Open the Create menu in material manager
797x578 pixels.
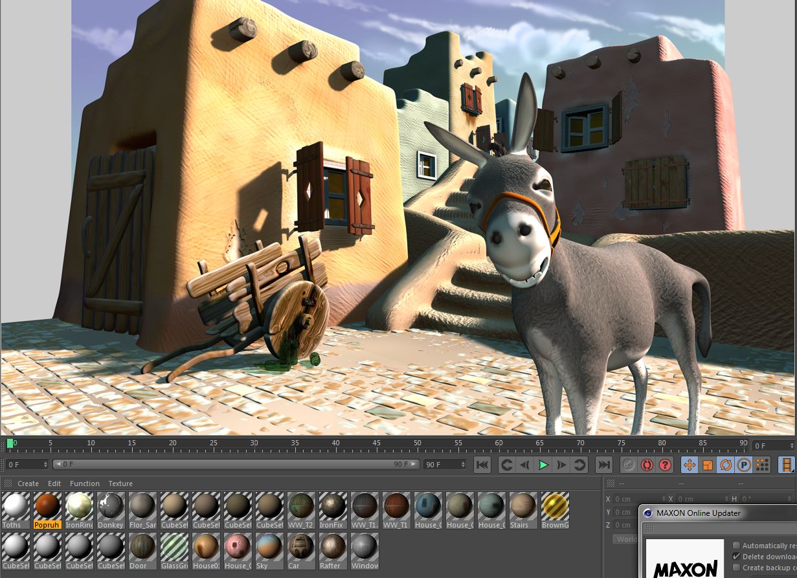pos(28,484)
